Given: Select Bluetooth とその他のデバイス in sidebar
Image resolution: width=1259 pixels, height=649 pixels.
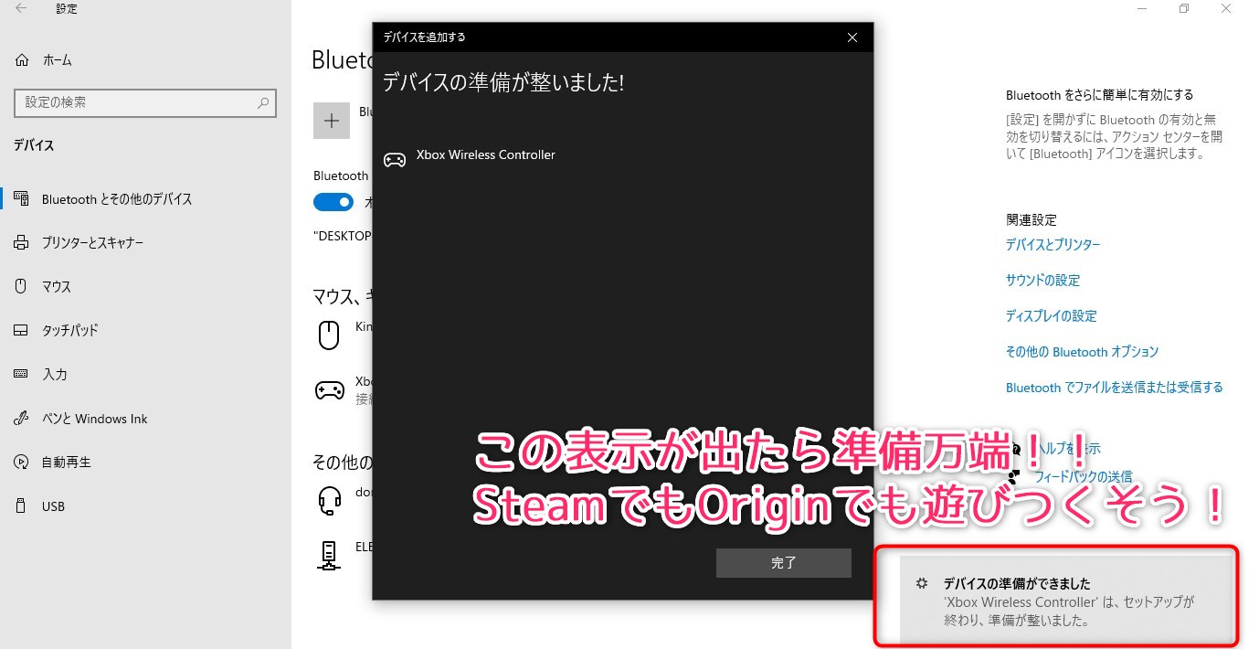Looking at the screenshot, I should pos(117,199).
